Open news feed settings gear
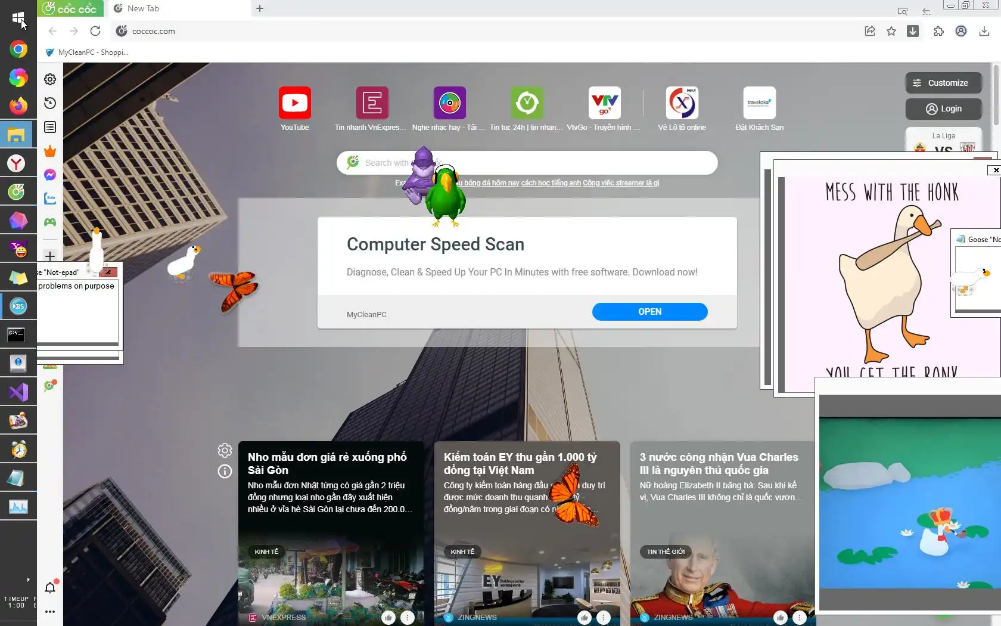1001x626 pixels. (x=225, y=450)
